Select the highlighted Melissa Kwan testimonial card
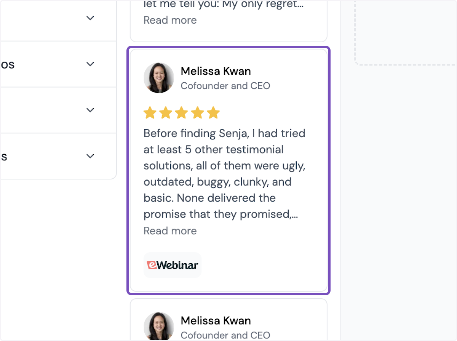457x341 pixels. pos(228,170)
